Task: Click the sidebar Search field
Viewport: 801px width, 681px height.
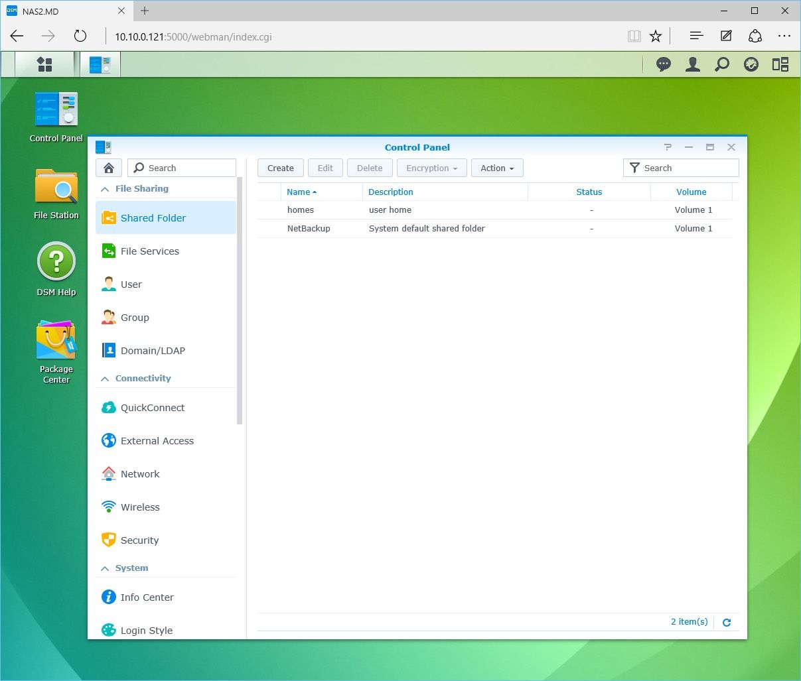Action: (182, 168)
